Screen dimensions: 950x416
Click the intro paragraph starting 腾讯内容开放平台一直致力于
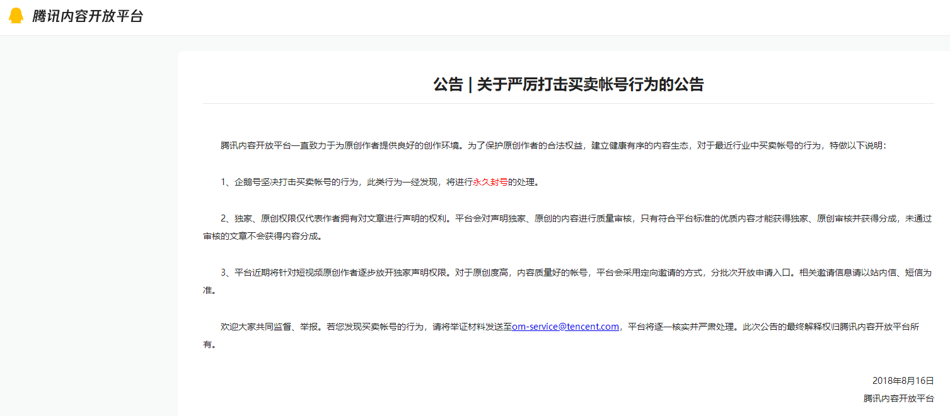coord(553,145)
